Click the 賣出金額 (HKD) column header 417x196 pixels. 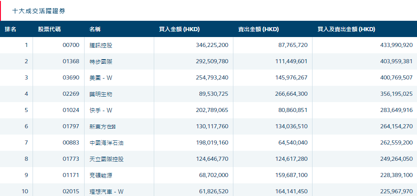click(x=259, y=29)
